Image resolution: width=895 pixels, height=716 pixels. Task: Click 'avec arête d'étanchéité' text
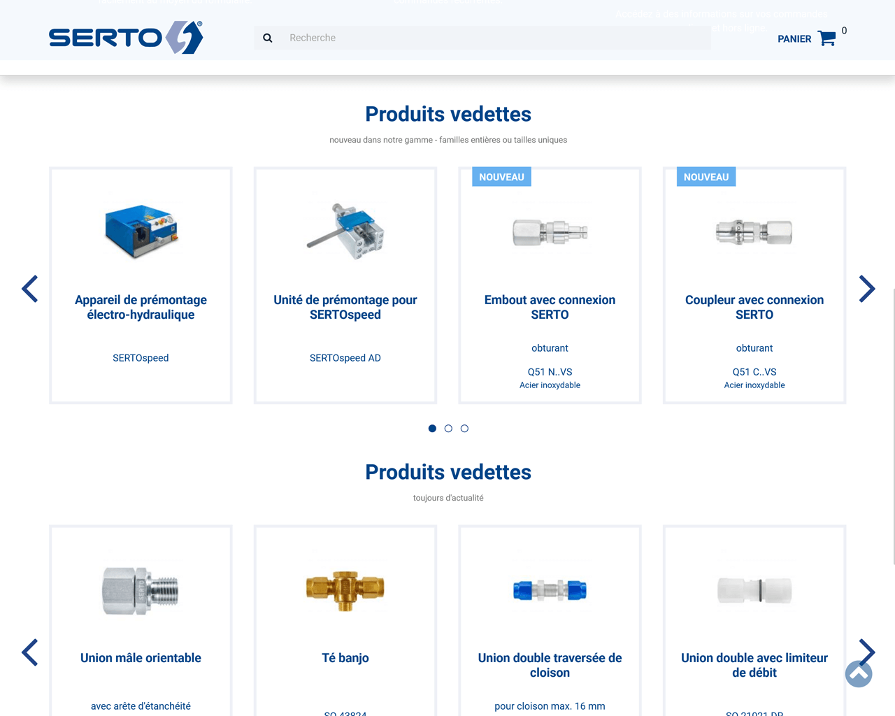[141, 706]
